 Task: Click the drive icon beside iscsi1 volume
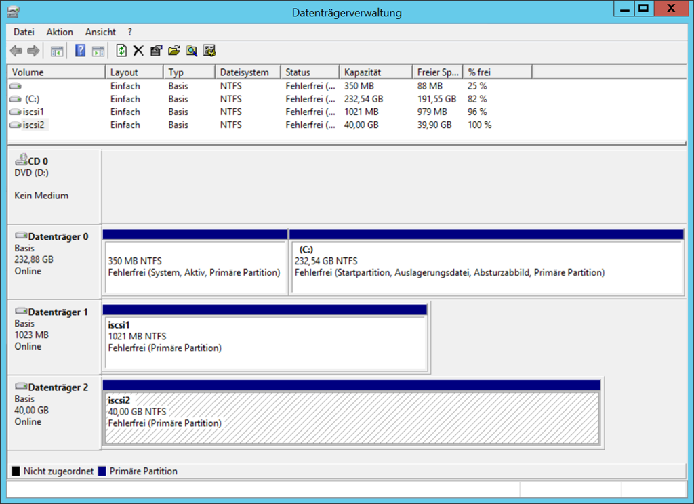[x=16, y=112]
